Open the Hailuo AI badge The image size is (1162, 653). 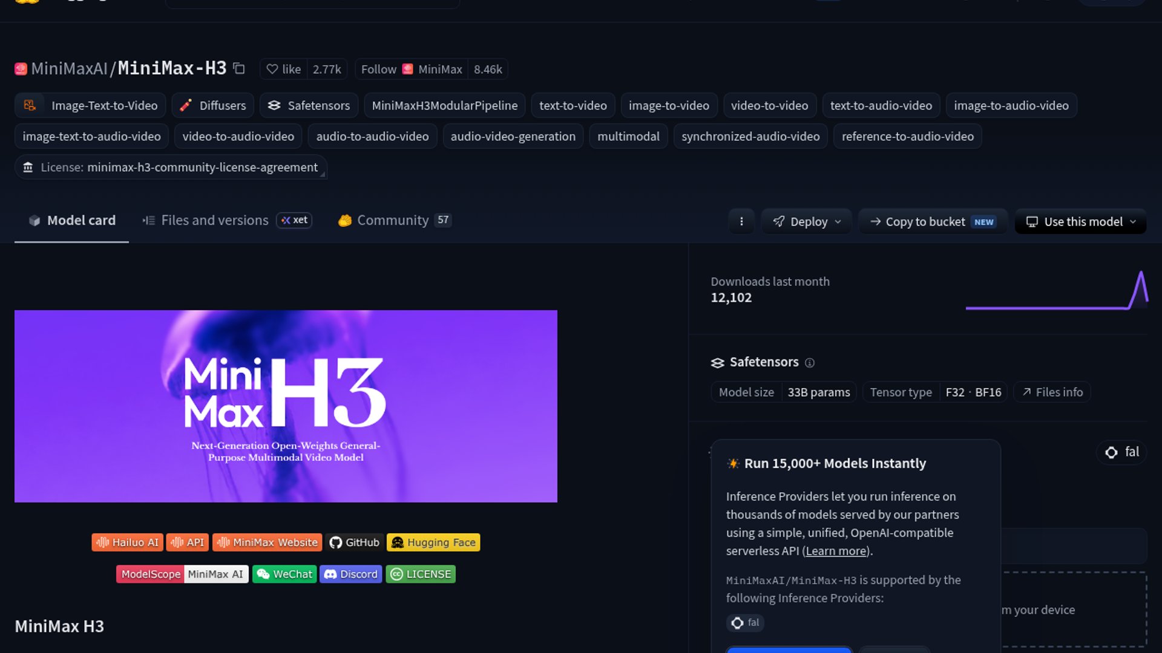127,542
